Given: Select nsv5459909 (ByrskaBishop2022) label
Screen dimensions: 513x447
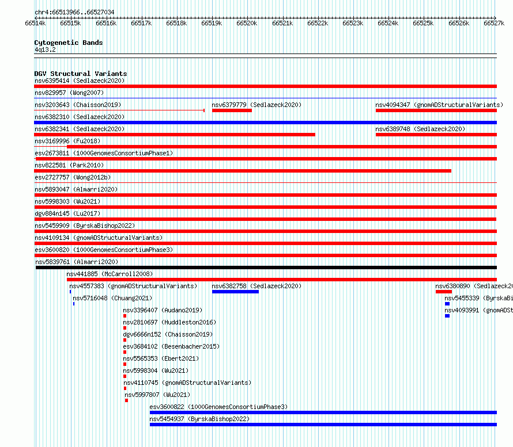Looking at the screenshot, I should [85, 226].
